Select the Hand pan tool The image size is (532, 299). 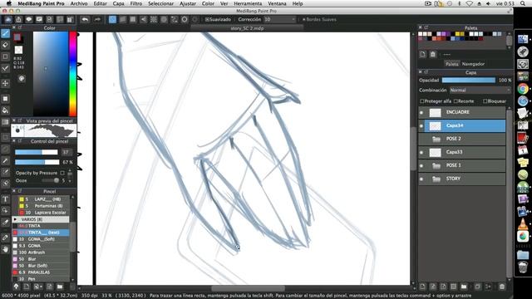click(5, 249)
